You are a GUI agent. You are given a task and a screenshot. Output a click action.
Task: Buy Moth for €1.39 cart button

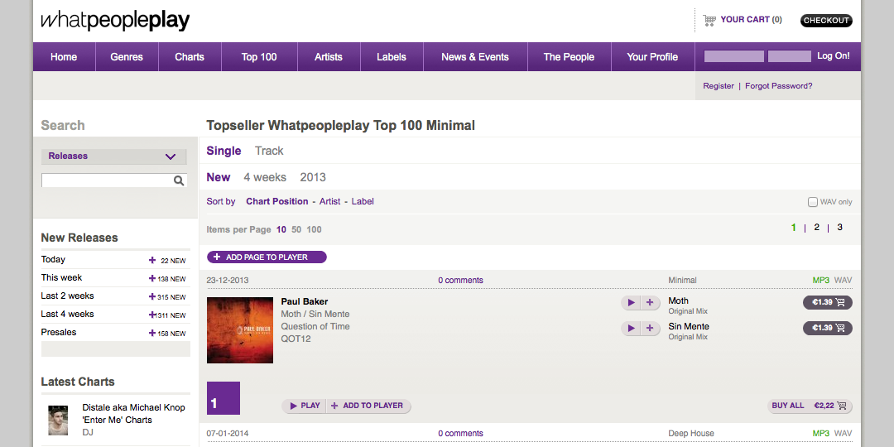pyautogui.click(x=827, y=303)
